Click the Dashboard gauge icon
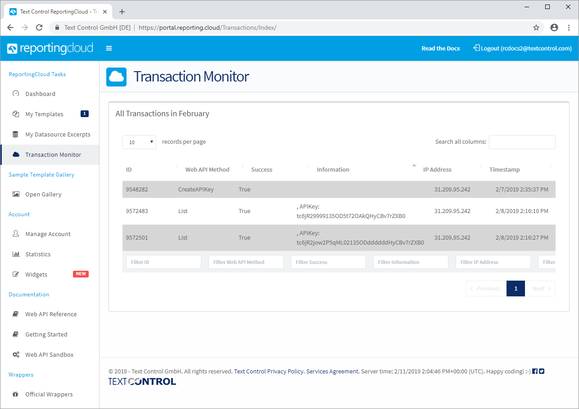Screen dimensions: 579x409 [16, 94]
